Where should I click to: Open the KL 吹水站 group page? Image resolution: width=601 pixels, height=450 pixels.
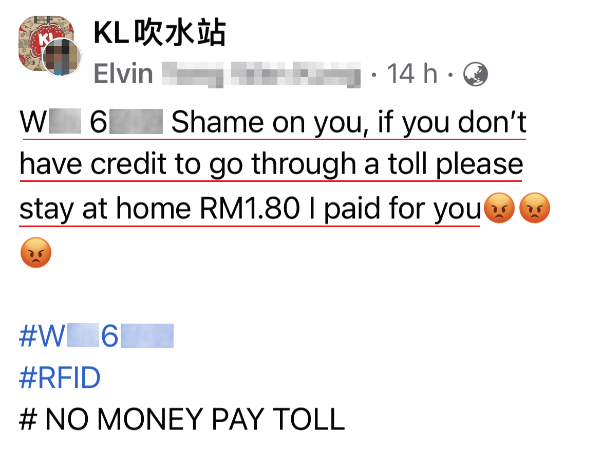pyautogui.click(x=160, y=32)
